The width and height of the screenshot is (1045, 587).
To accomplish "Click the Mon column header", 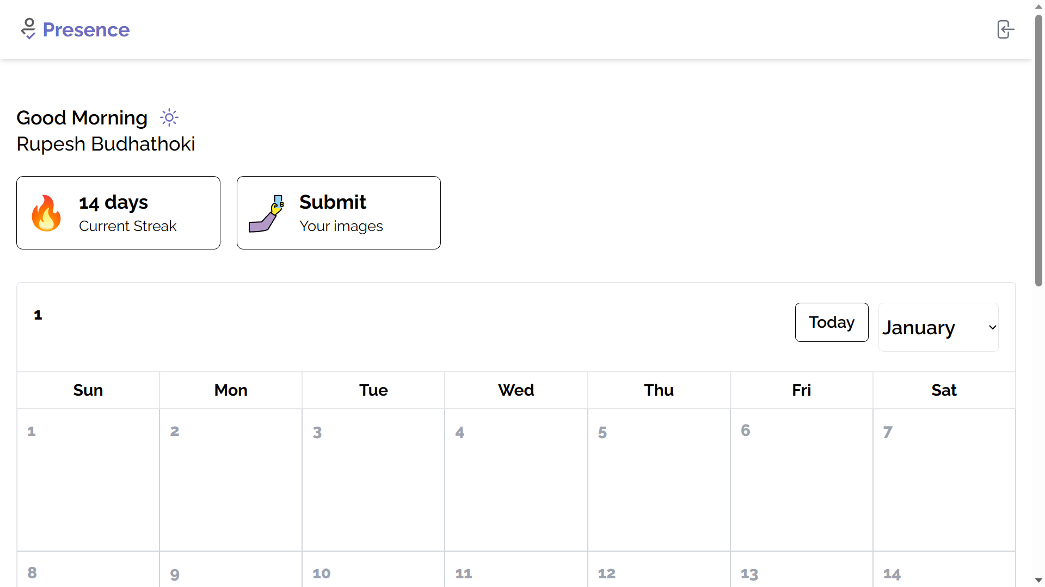I will click(231, 390).
